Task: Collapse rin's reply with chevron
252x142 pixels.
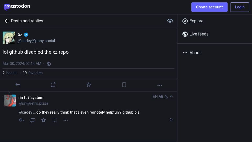Action: (171, 97)
